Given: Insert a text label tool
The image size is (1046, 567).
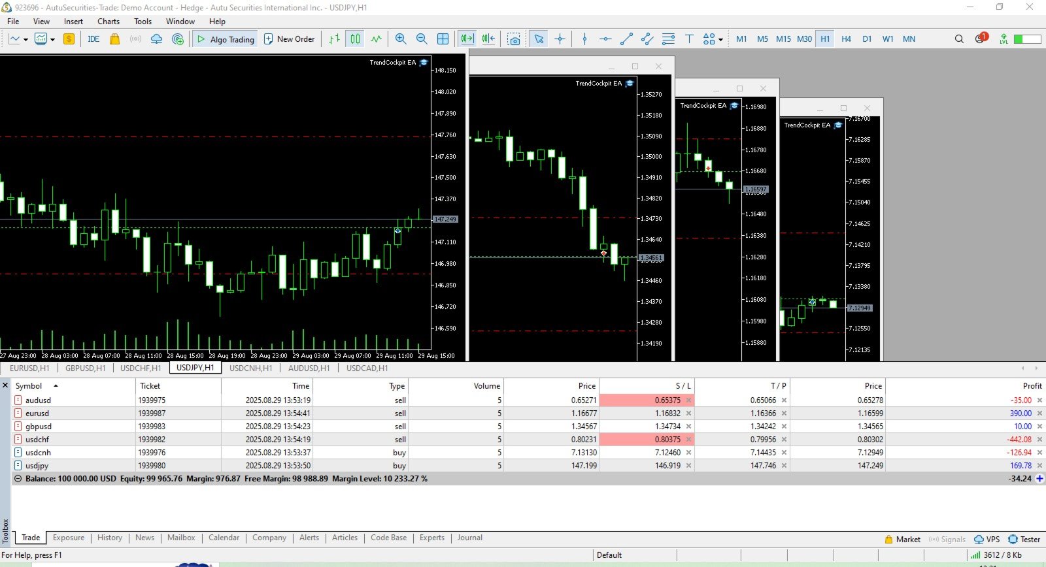Looking at the screenshot, I should coord(689,39).
